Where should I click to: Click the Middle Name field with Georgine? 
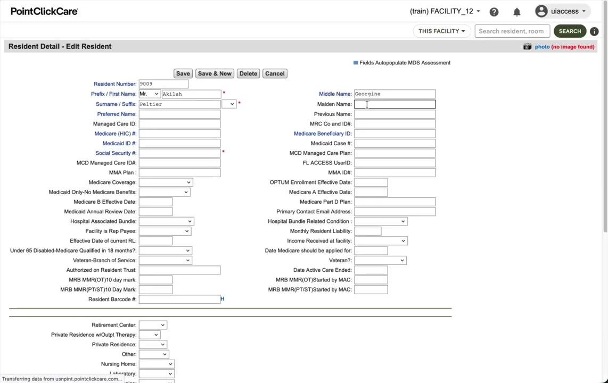coord(395,94)
